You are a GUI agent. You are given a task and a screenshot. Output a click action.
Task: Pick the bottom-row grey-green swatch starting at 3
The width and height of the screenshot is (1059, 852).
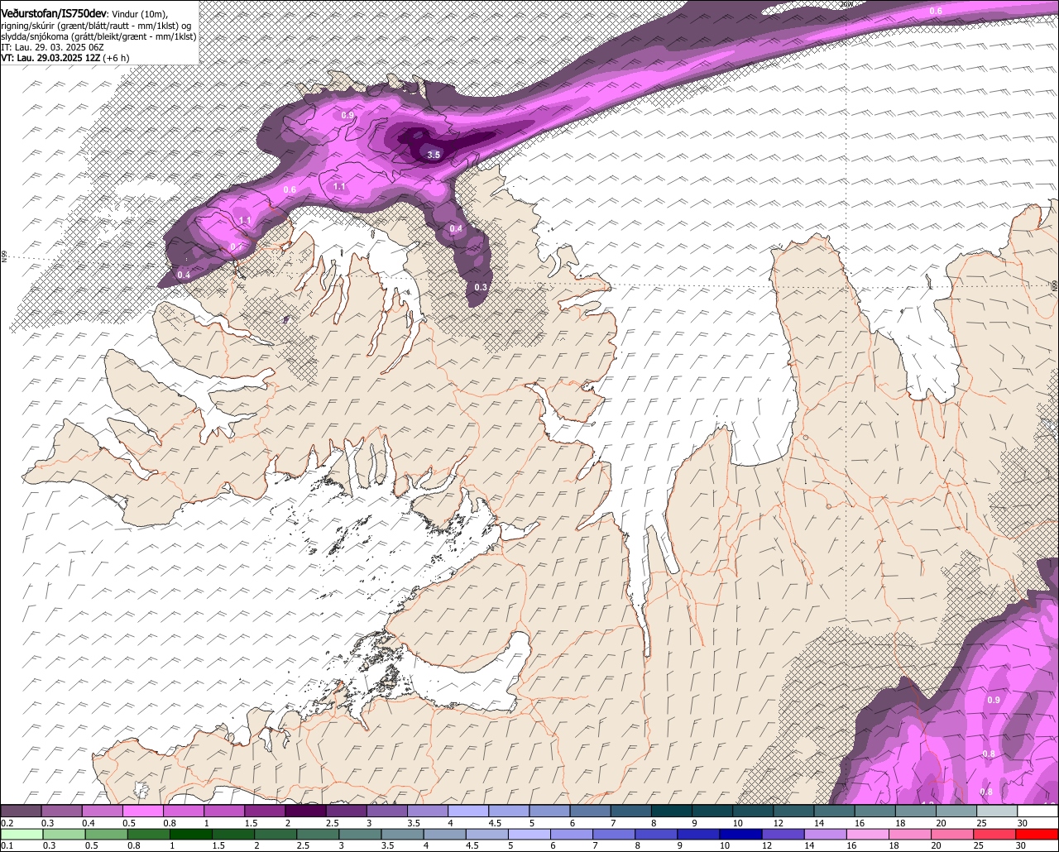(360, 835)
